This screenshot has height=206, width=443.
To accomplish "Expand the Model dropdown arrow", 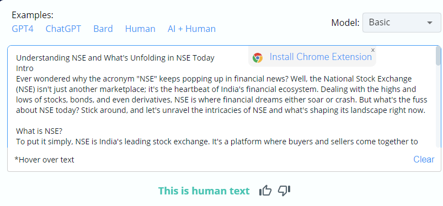I will tap(430, 23).
